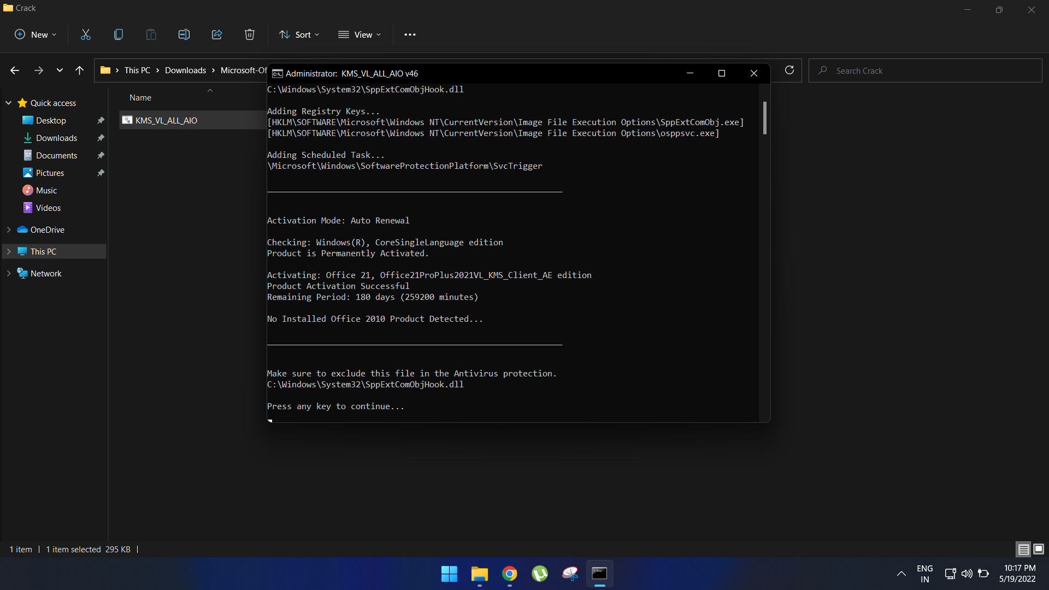
Task: Open the See more ellipsis menu
Action: 410,34
